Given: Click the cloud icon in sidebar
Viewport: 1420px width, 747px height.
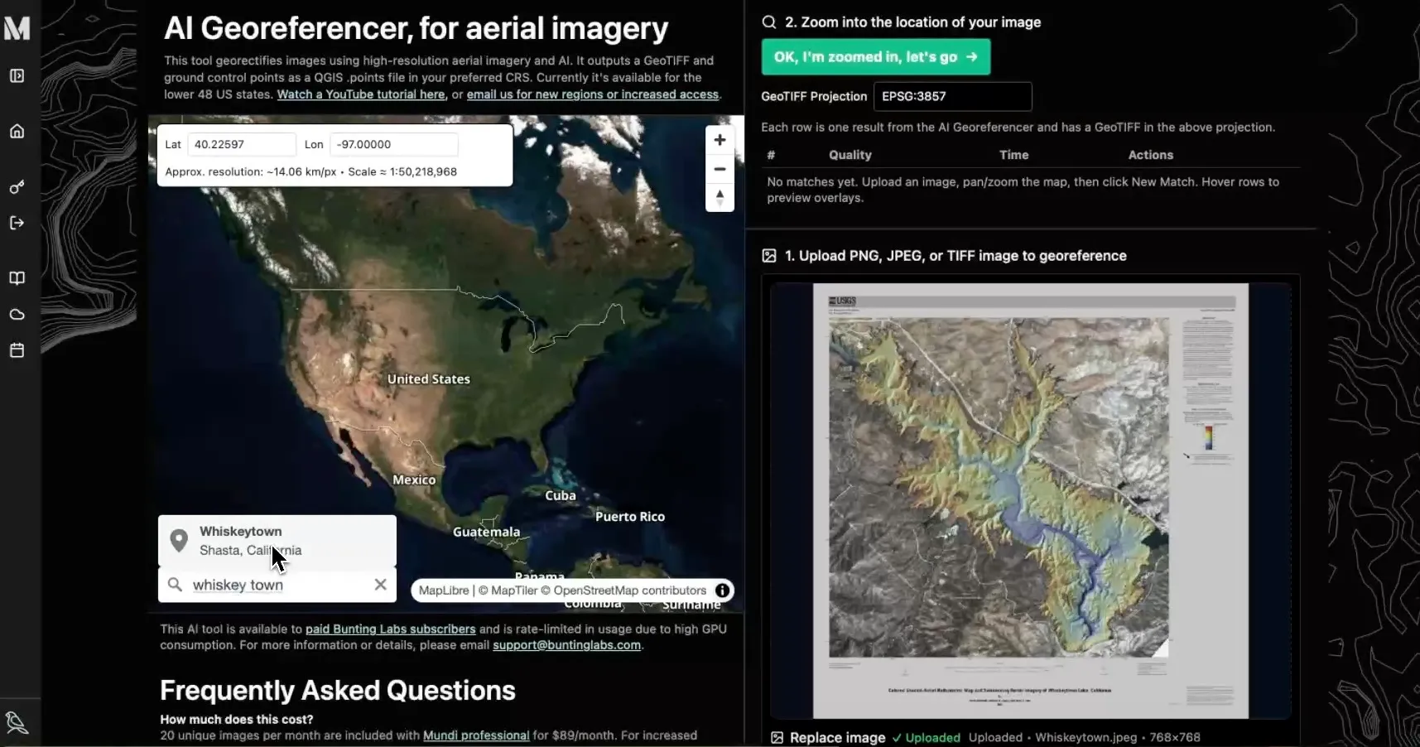Looking at the screenshot, I should tap(17, 315).
